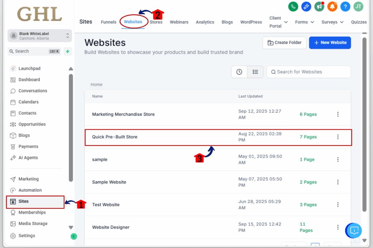This screenshot has width=373, height=248.
Task: Open AI Agents in the sidebar
Action: (28, 158)
